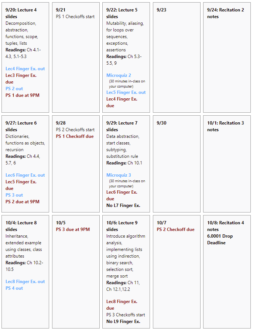Click the '10/4: Lecture 8' heading
Image resolution: width=253 pixels, height=330 pixels.
(x=21, y=223)
